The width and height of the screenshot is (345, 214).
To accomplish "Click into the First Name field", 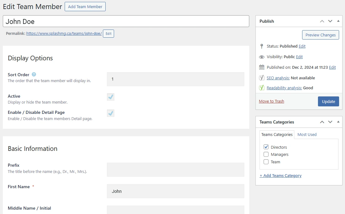I will 175,191.
